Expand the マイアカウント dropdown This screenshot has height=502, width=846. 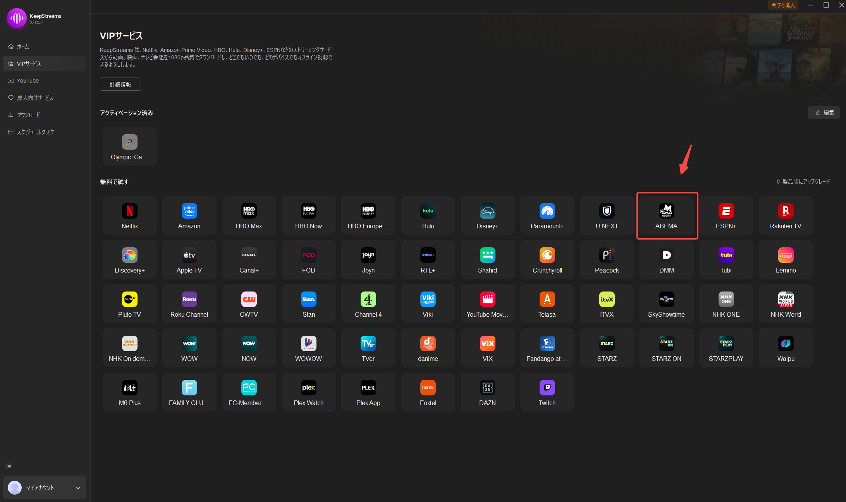tap(78, 488)
